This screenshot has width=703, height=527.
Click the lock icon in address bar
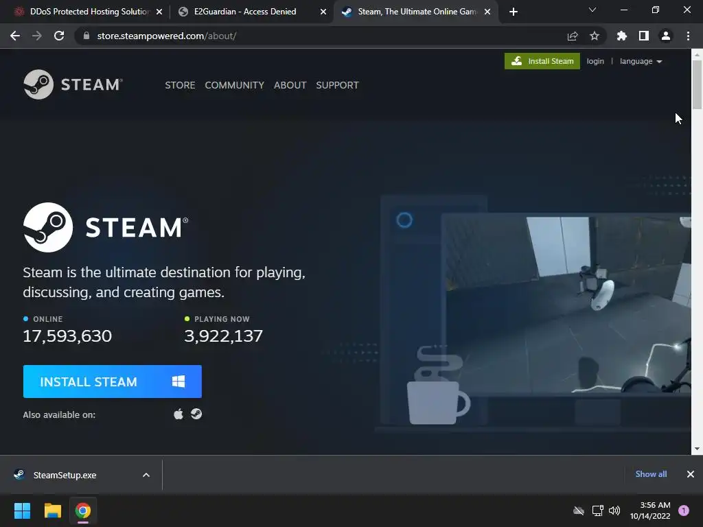point(86,36)
